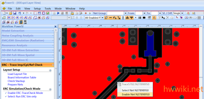Screen dimensions: 204x99
Task: Open the Net Group dropdown arrow
Action: coord(125,13)
